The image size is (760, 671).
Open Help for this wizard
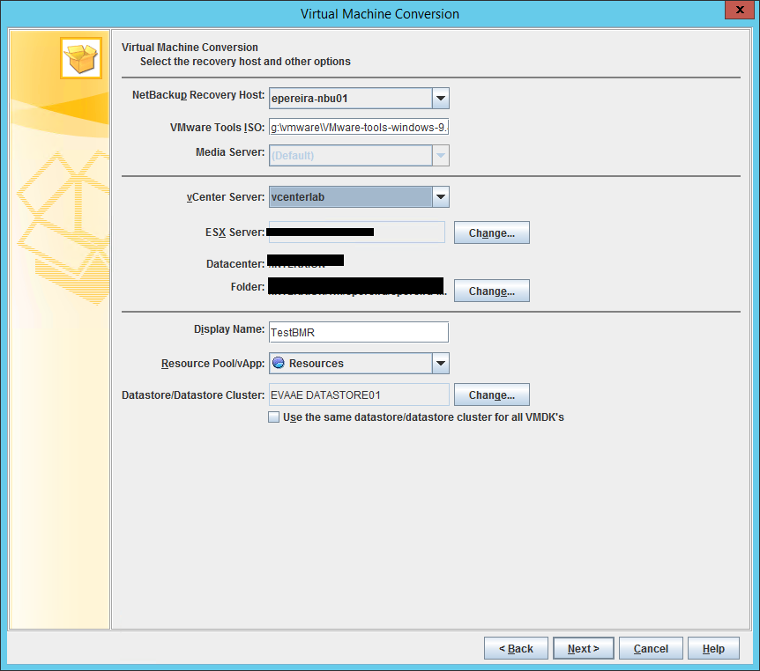(713, 648)
